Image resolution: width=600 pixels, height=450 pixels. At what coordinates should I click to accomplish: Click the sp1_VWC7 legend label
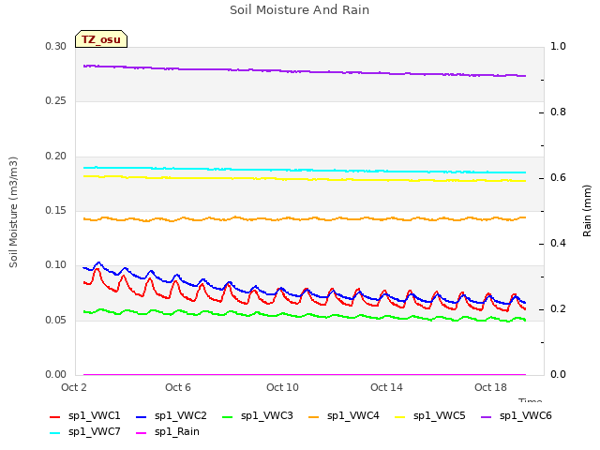click(x=94, y=431)
